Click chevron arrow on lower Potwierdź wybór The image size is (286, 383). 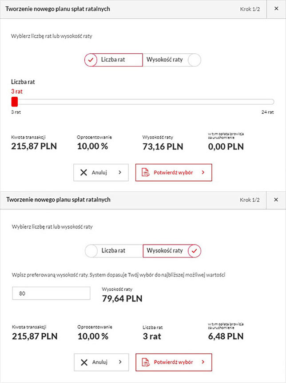pyautogui.click(x=203, y=362)
